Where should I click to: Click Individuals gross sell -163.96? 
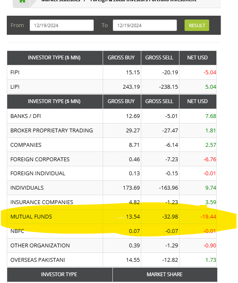(x=168, y=188)
